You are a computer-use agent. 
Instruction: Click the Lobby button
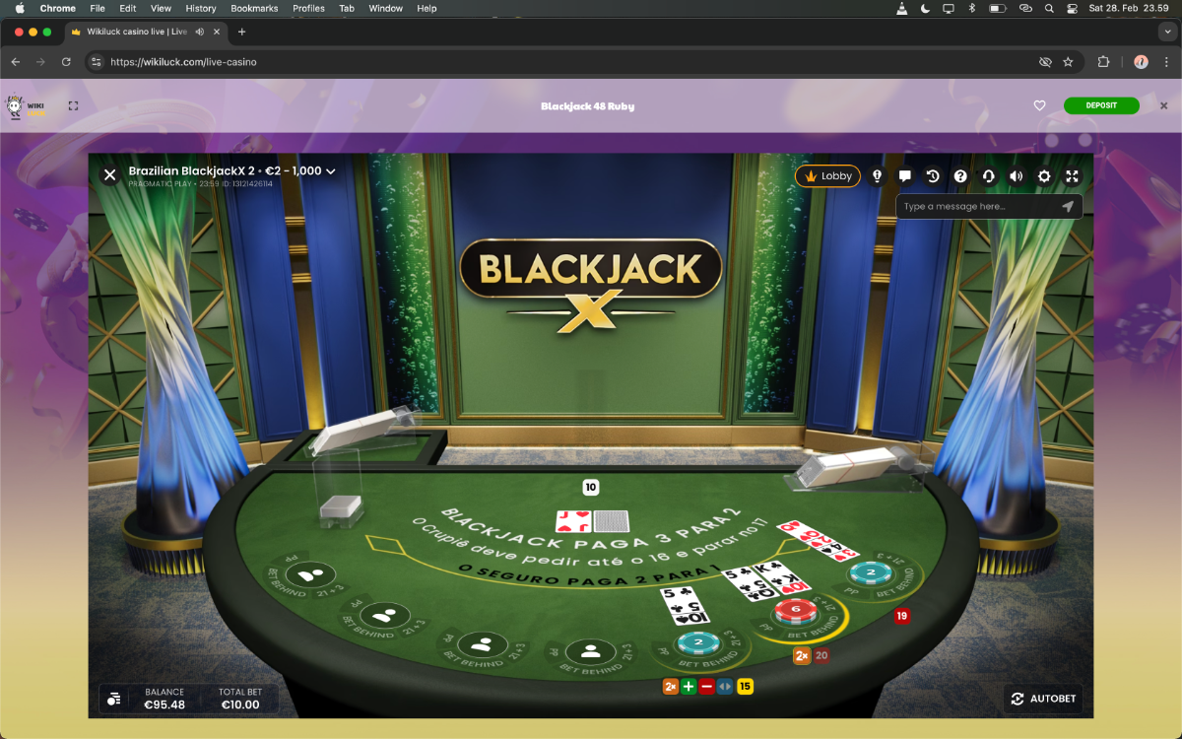(x=827, y=176)
